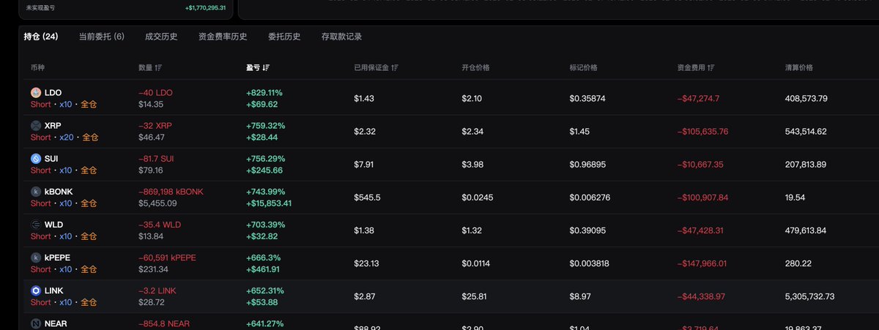Open the kBONK symbol link
This screenshot has height=330, width=879.
59,192
